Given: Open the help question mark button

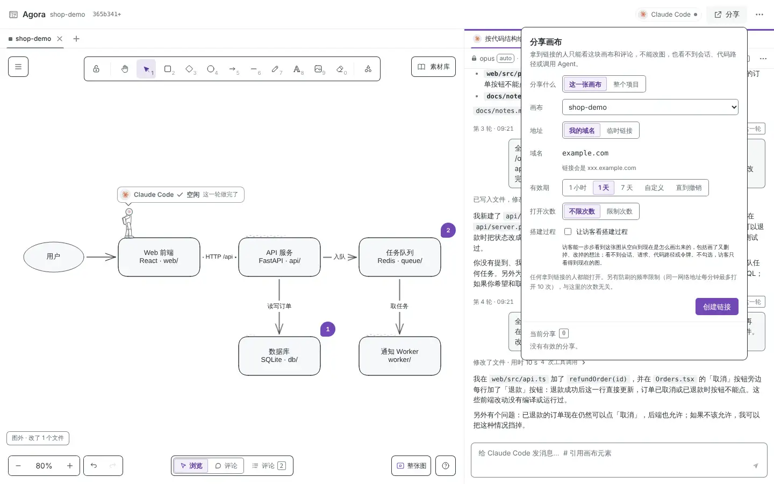Looking at the screenshot, I should pyautogui.click(x=446, y=466).
